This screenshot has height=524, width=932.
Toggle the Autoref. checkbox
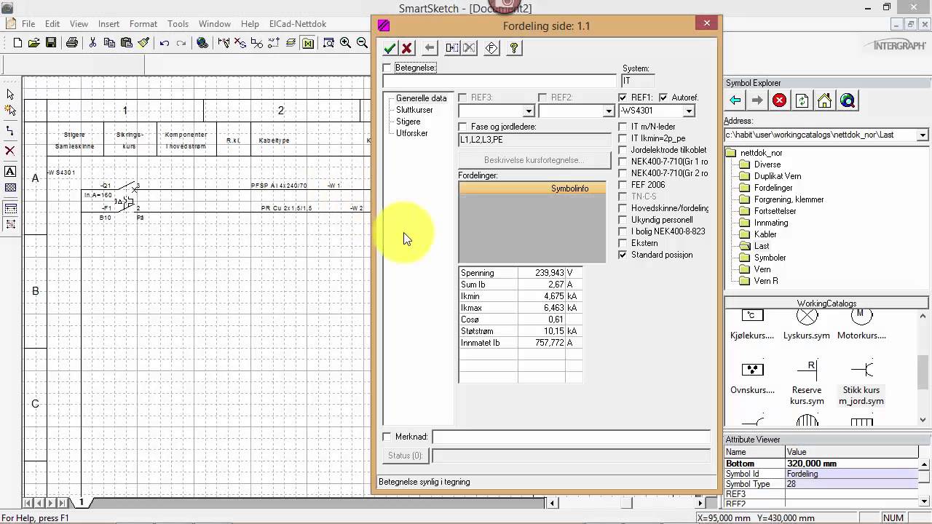[663, 98]
